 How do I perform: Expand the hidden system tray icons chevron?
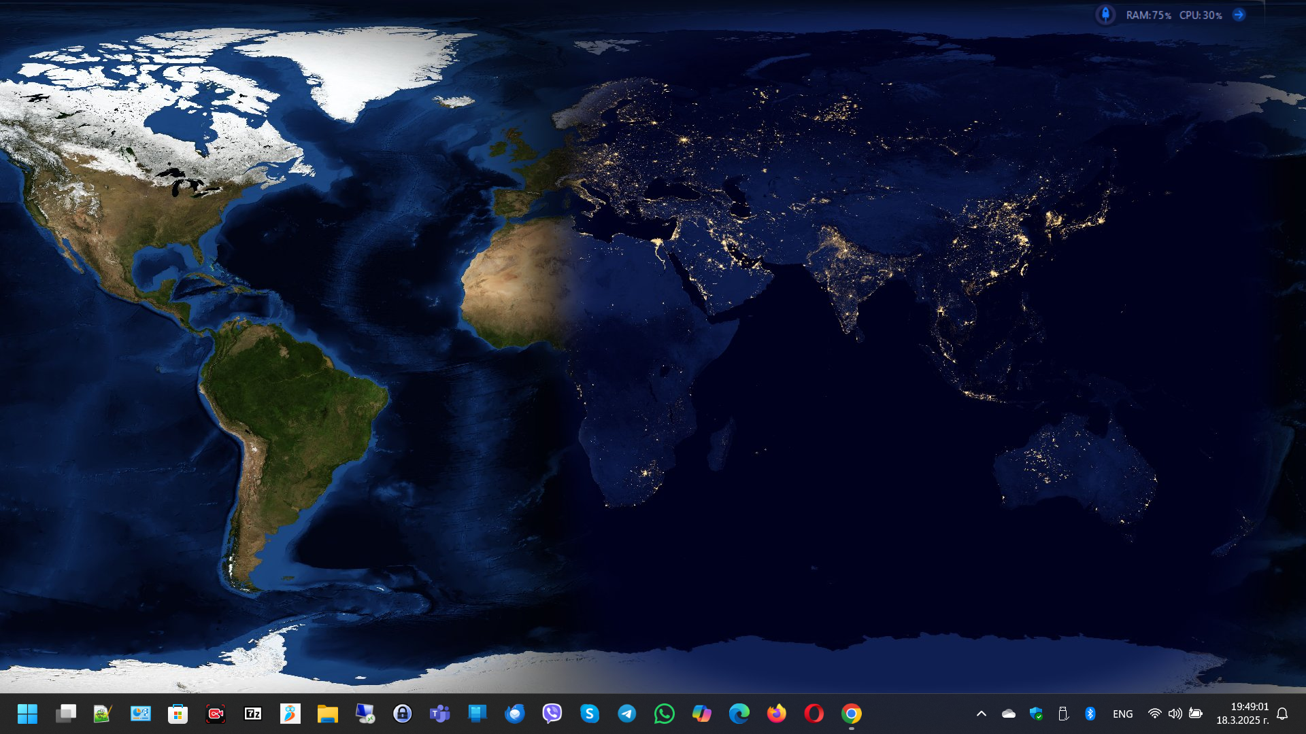[x=982, y=714]
